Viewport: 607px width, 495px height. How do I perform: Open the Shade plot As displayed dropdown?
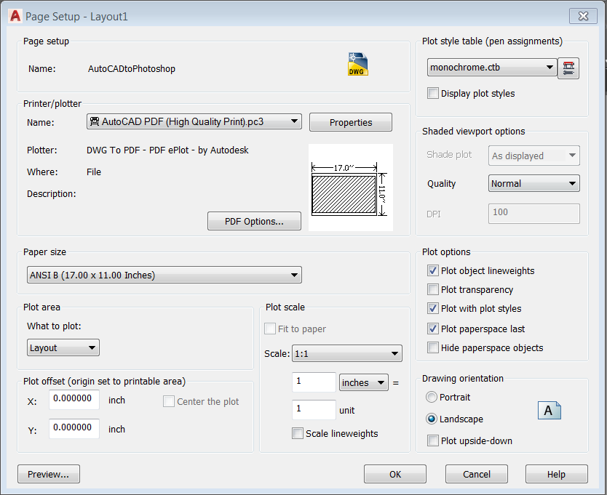pos(533,156)
